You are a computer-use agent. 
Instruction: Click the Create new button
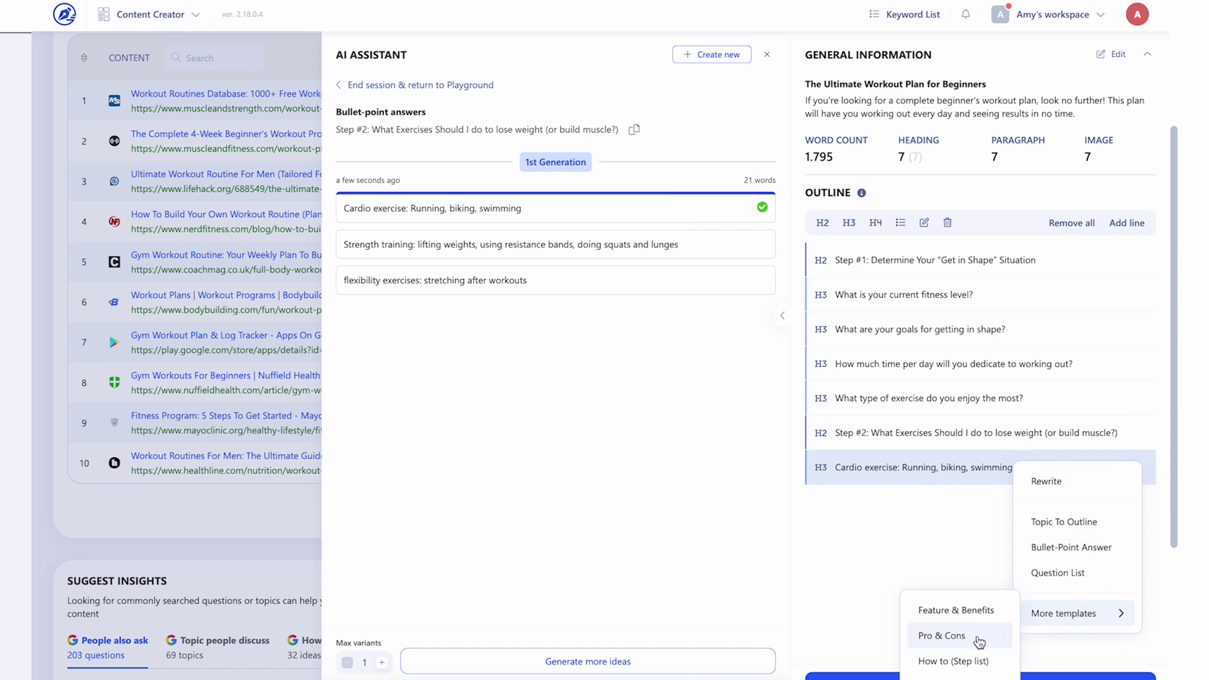pos(712,54)
